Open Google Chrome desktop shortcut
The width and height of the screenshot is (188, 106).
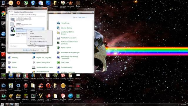pos(3,14)
